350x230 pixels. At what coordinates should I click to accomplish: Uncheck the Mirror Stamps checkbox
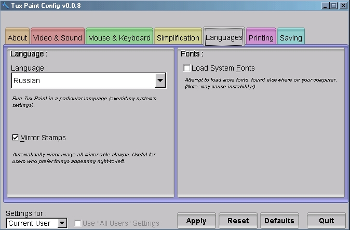click(x=16, y=138)
